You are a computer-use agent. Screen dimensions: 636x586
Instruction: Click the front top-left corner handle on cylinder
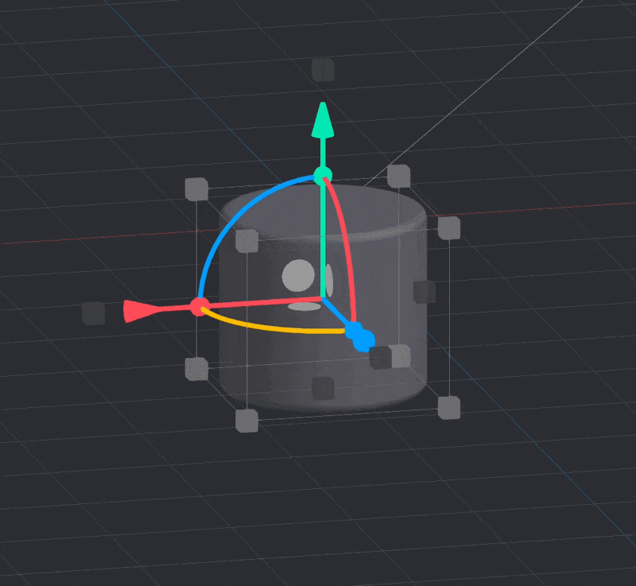(246, 240)
